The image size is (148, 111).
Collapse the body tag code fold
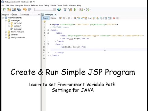pyautogui.click(x=48, y=44)
